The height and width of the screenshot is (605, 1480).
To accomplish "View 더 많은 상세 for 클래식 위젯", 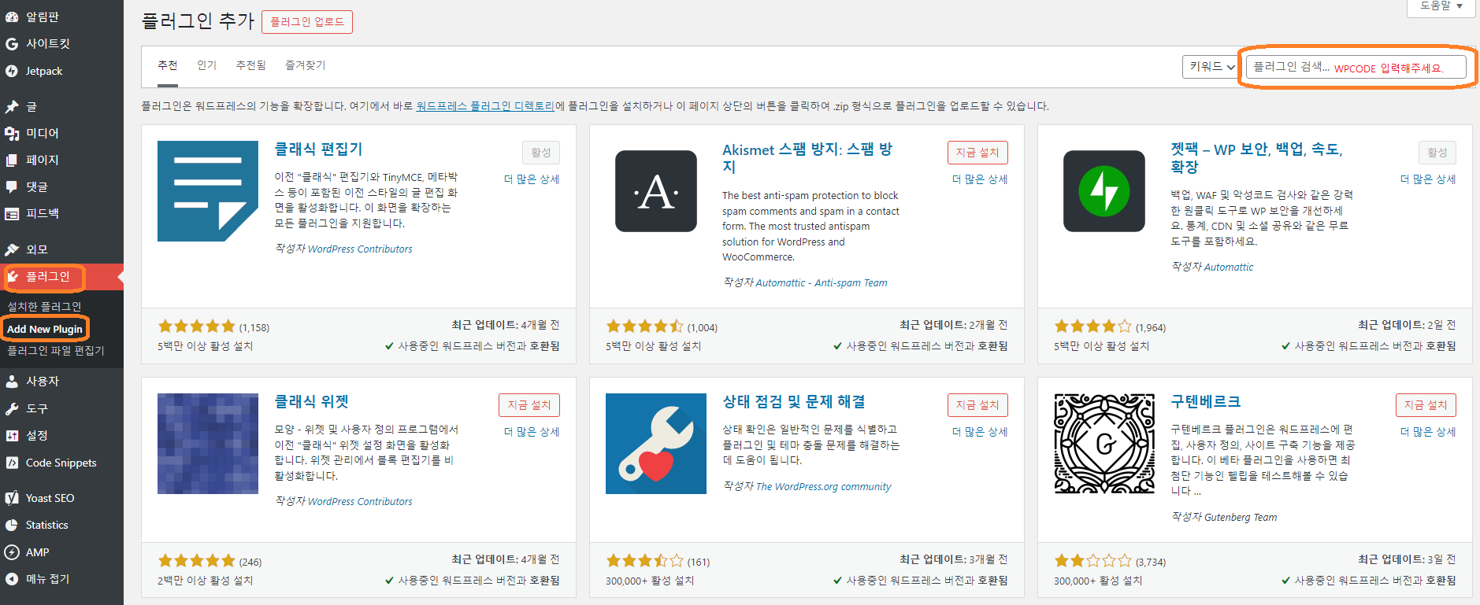I will click(x=532, y=432).
